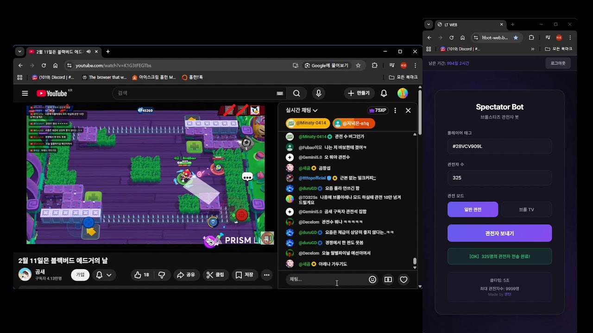
Task: Click the YouTube search magnifier button
Action: pos(296,93)
